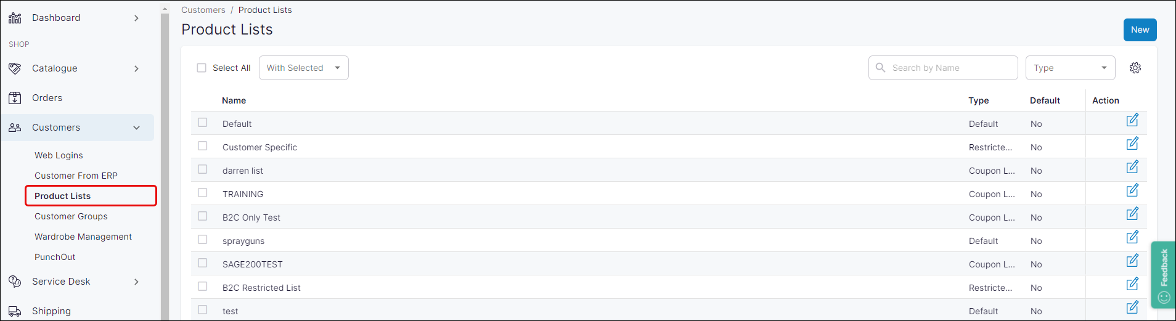Edit the sprayguns product list
The width and height of the screenshot is (1176, 321).
pos(1132,238)
